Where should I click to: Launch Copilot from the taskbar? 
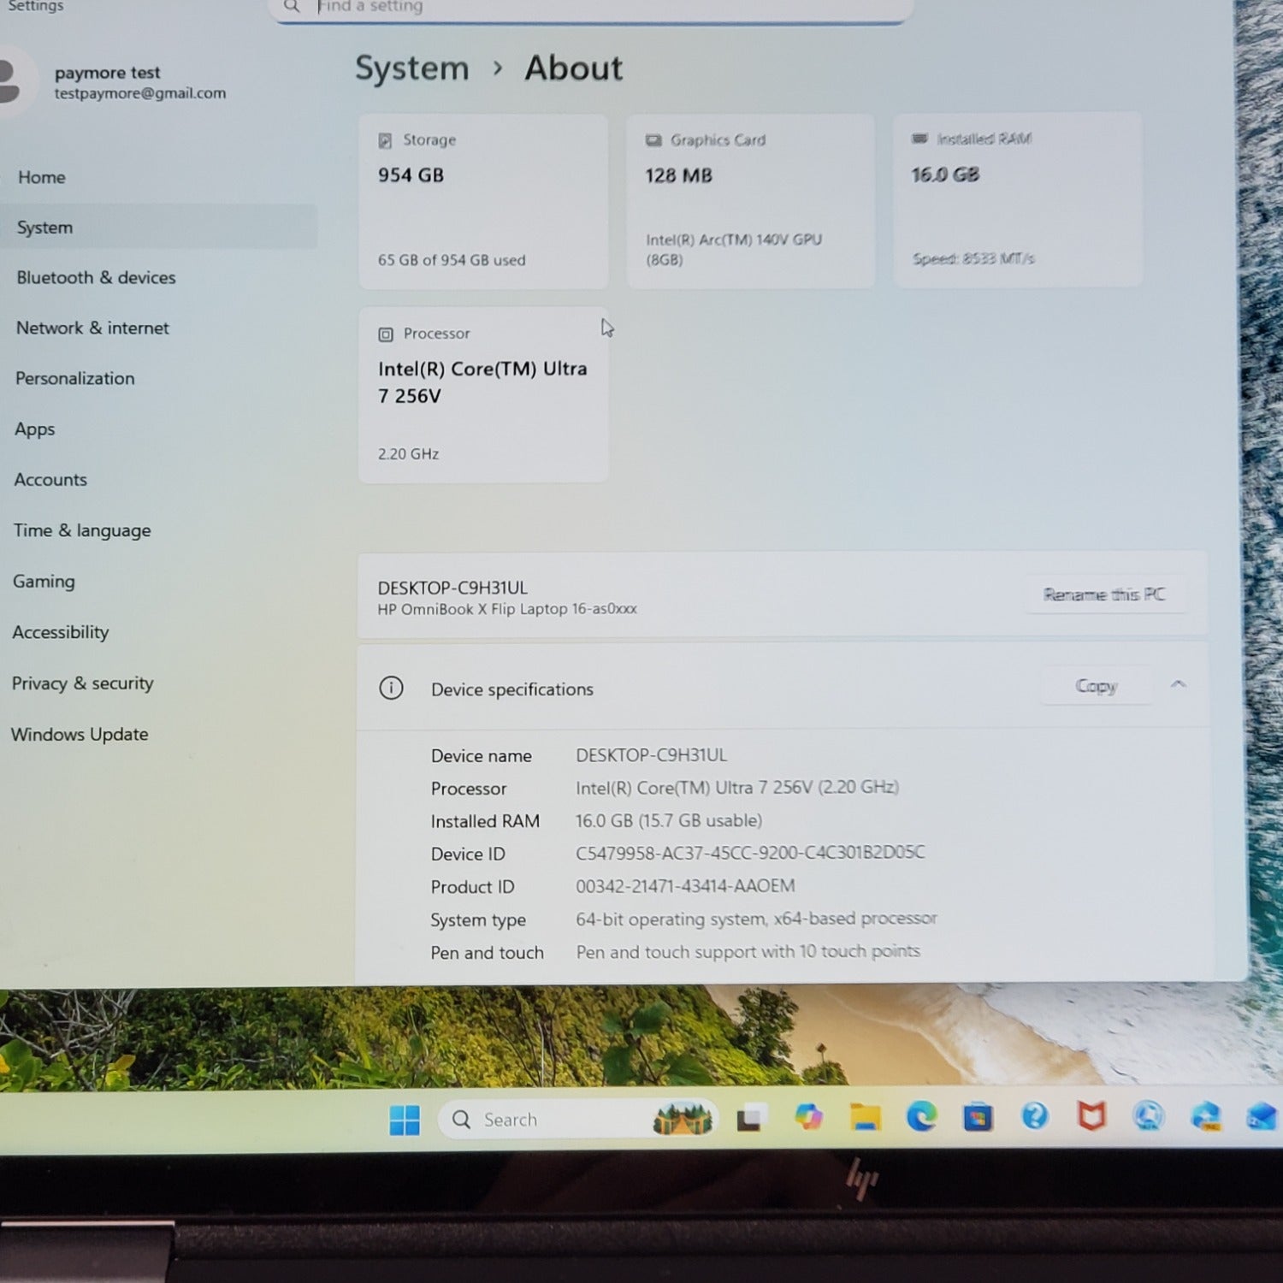807,1117
